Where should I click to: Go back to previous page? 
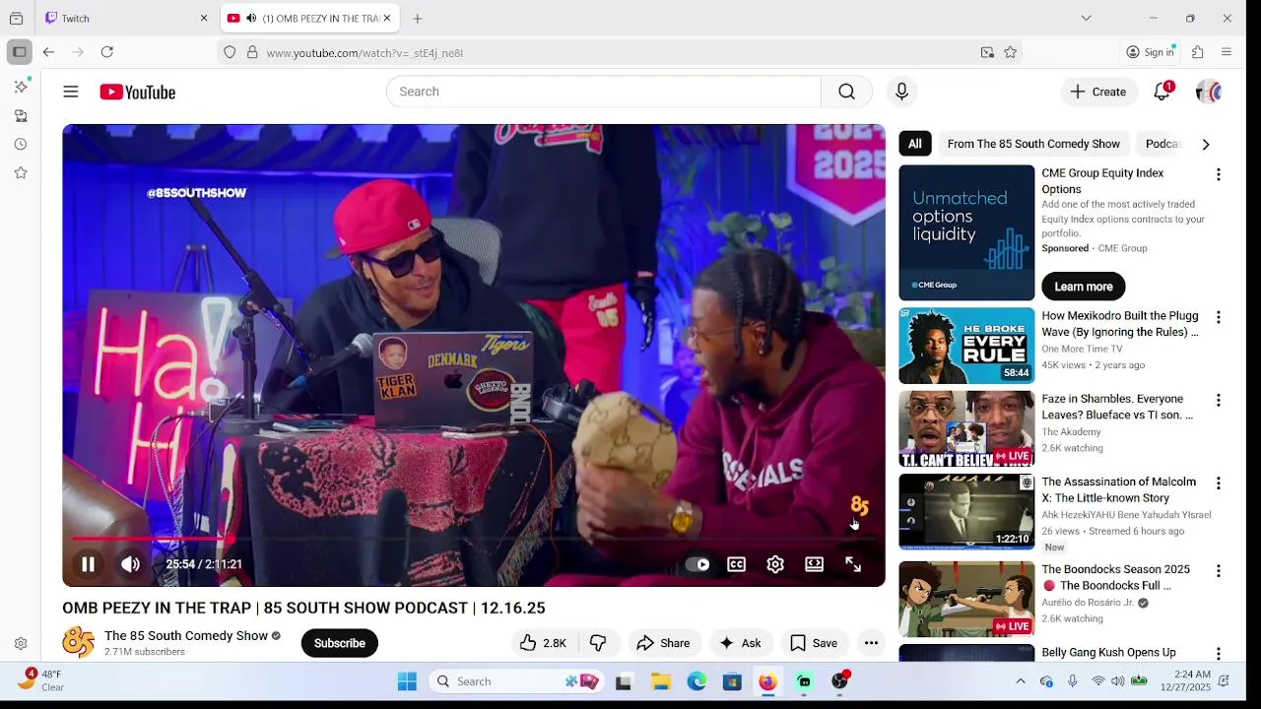pyautogui.click(x=48, y=52)
